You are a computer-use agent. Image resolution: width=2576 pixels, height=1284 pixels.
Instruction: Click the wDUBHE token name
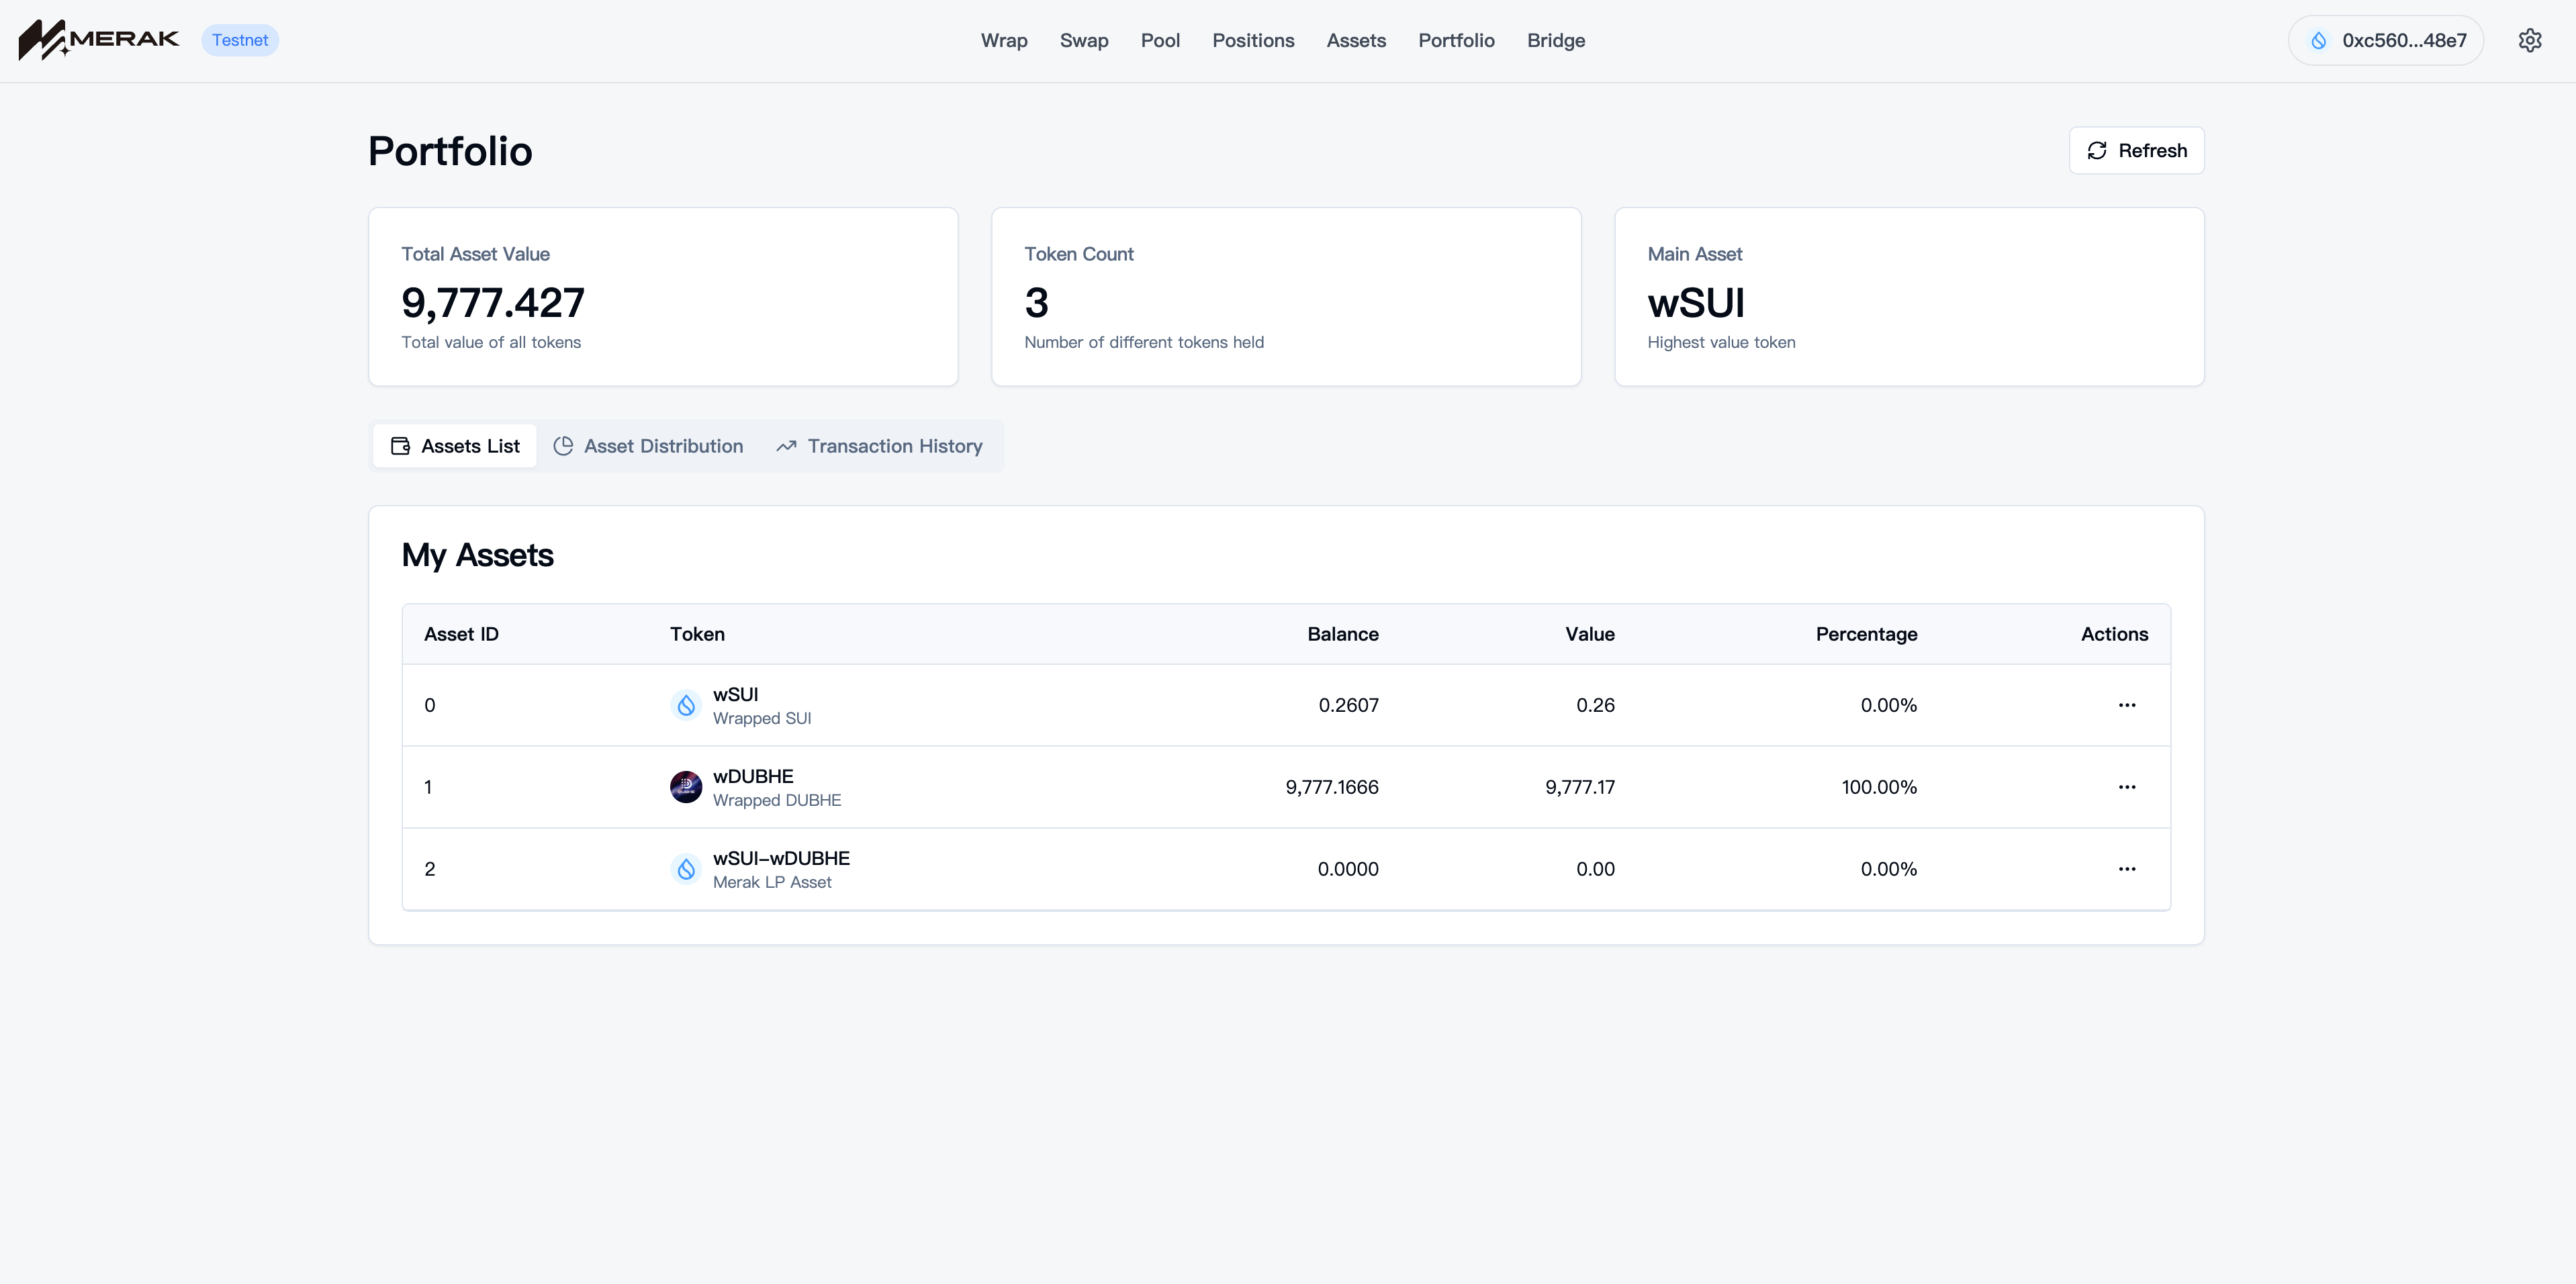coord(753,776)
